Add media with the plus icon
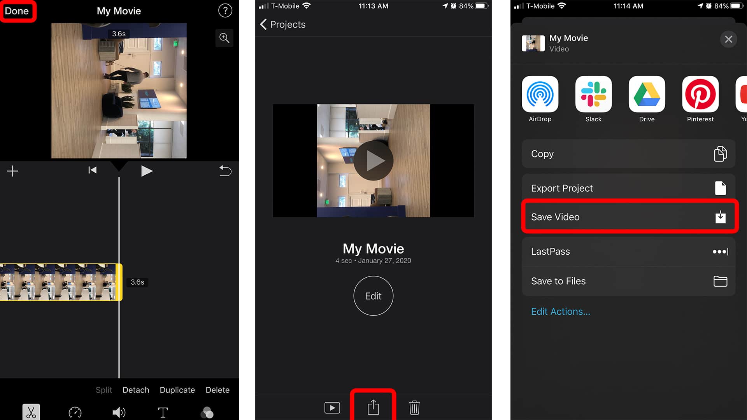The height and width of the screenshot is (420, 747). click(x=12, y=171)
